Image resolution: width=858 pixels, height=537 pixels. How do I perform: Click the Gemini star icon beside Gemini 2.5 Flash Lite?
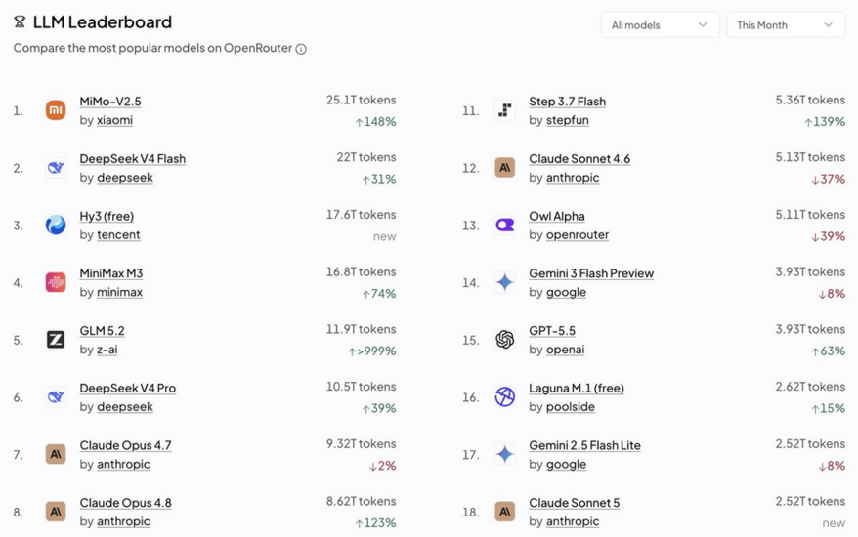tap(504, 454)
